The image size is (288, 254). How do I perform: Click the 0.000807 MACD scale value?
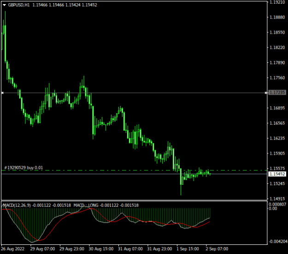[277, 204]
